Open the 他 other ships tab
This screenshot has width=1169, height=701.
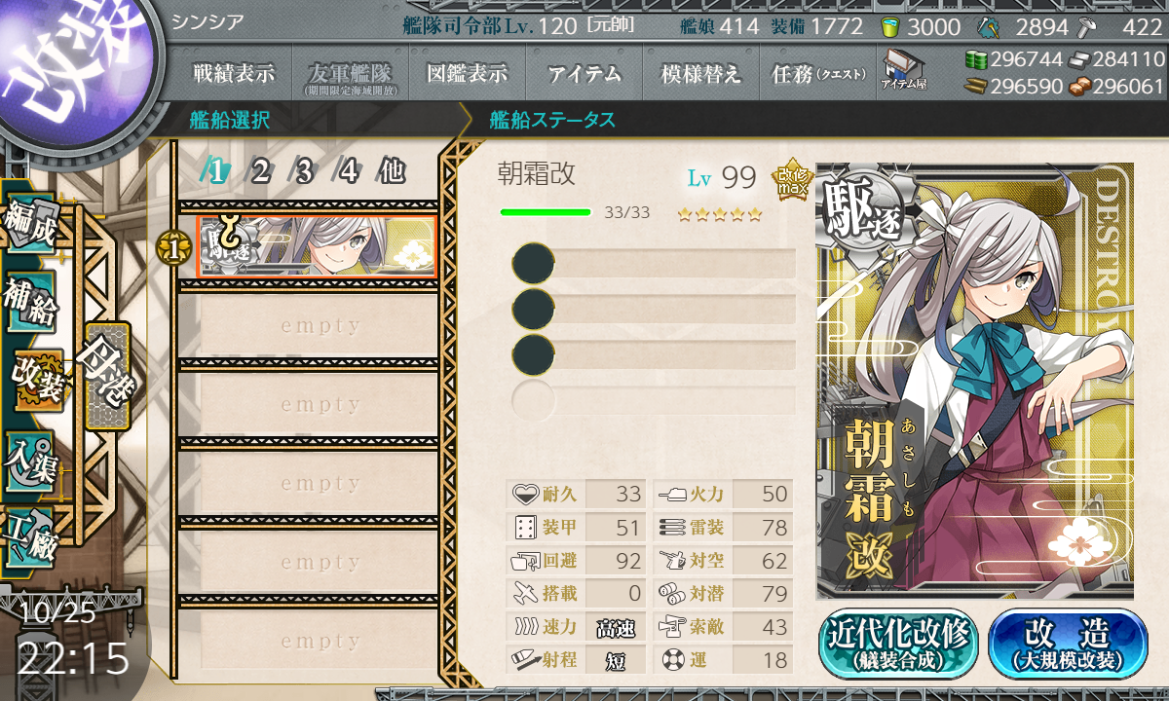tap(391, 171)
